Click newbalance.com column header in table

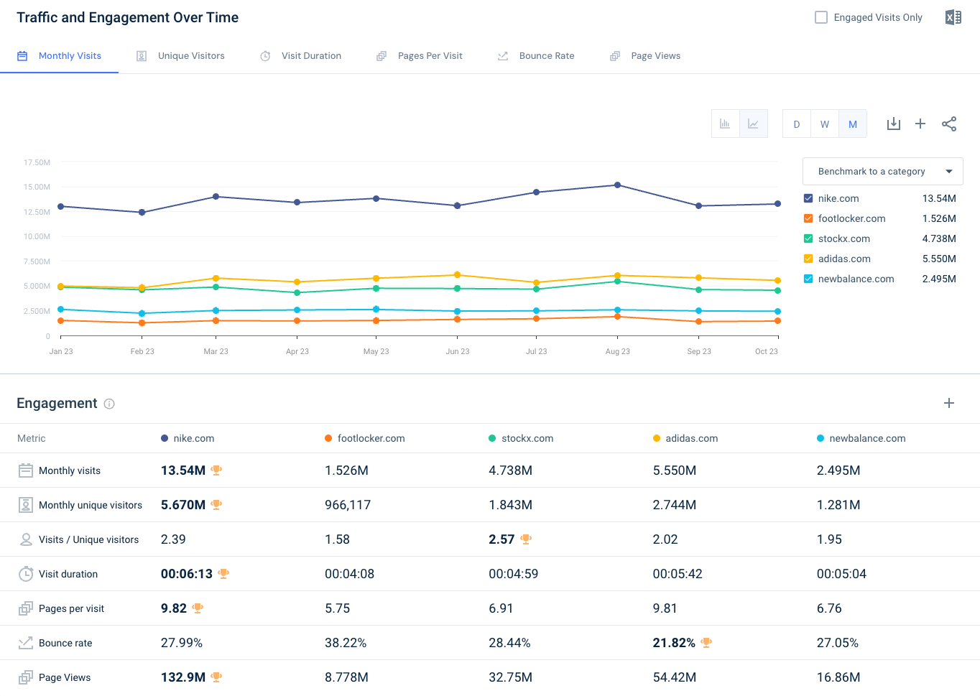click(x=861, y=438)
